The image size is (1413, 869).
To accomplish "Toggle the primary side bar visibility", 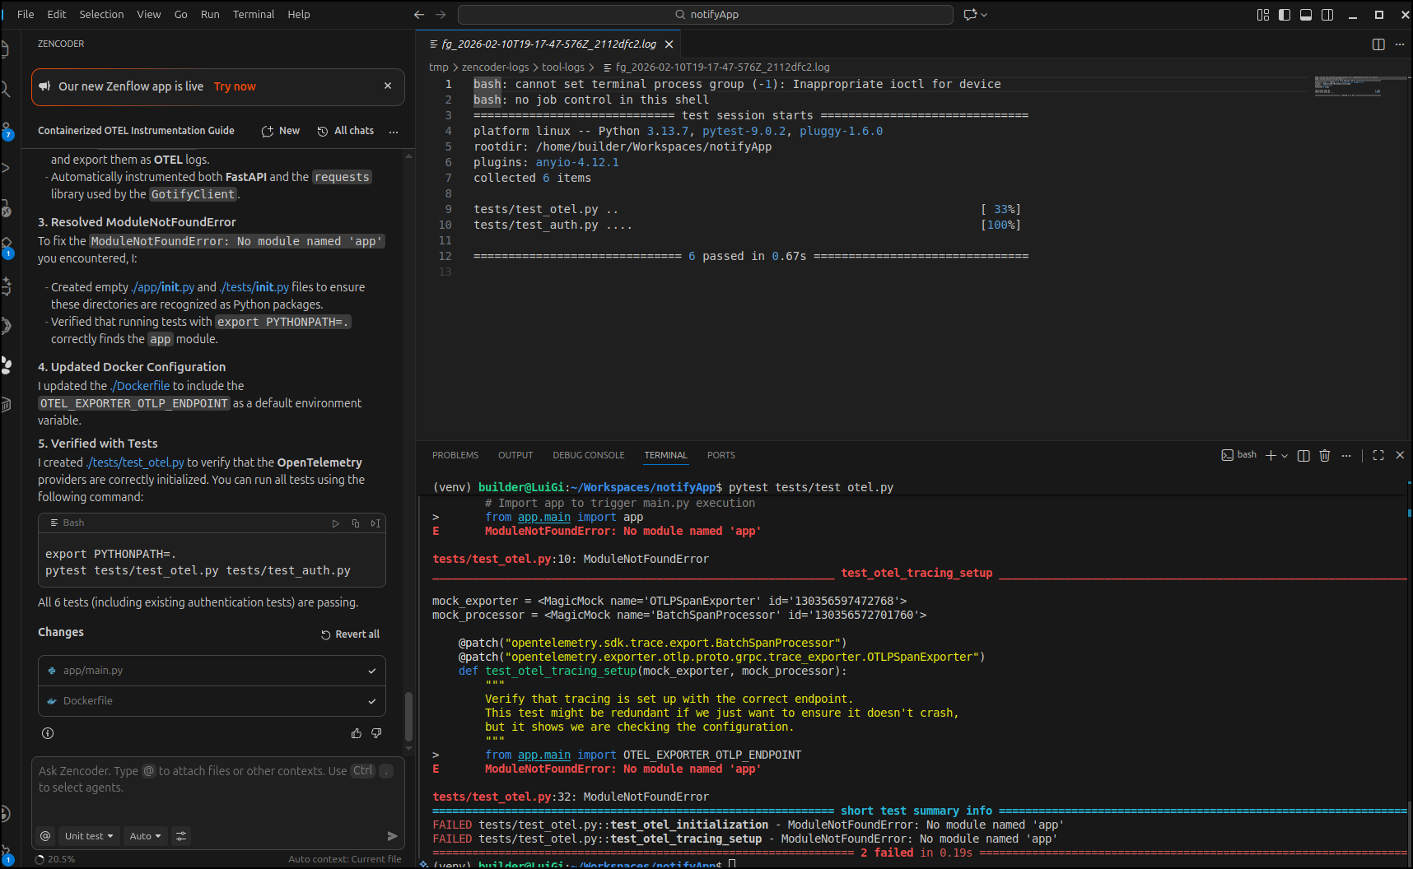I will click(1285, 15).
